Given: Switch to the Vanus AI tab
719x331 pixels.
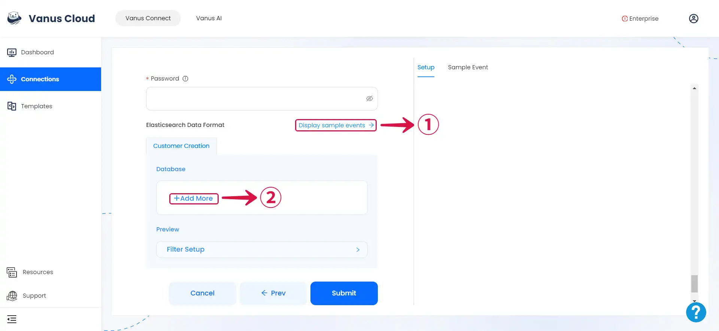Looking at the screenshot, I should [x=209, y=18].
